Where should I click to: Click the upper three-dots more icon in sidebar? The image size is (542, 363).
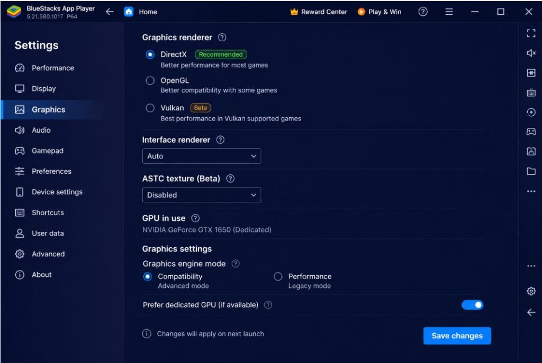pos(531,191)
